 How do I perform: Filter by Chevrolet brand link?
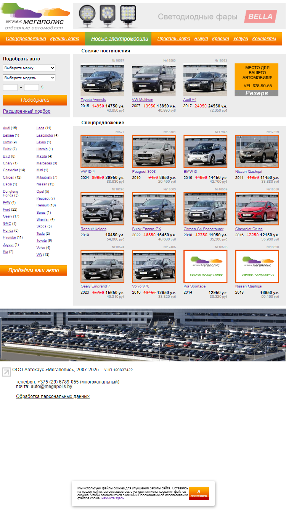point(10,170)
